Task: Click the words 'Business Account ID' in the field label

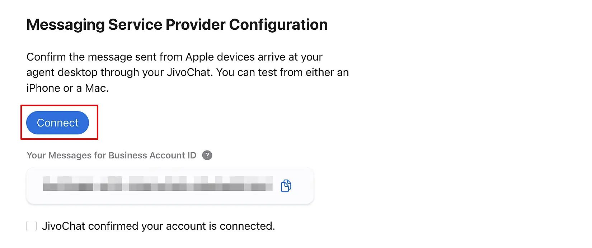Action: (x=152, y=155)
